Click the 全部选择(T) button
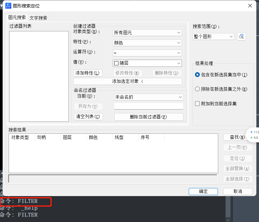The width and height of the screenshot is (259, 222). 237,179
